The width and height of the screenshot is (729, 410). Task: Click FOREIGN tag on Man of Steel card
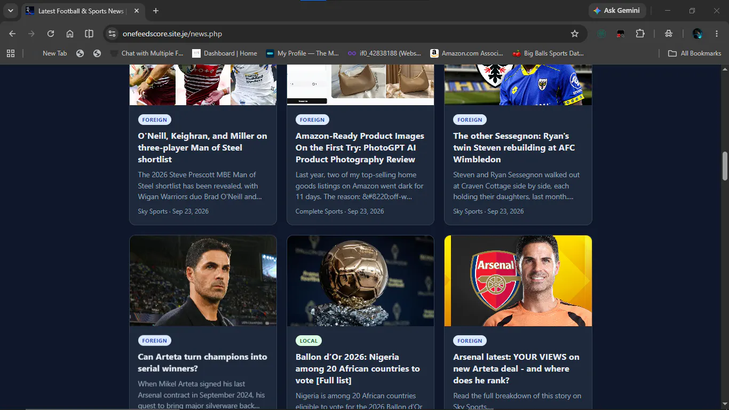pos(155,120)
